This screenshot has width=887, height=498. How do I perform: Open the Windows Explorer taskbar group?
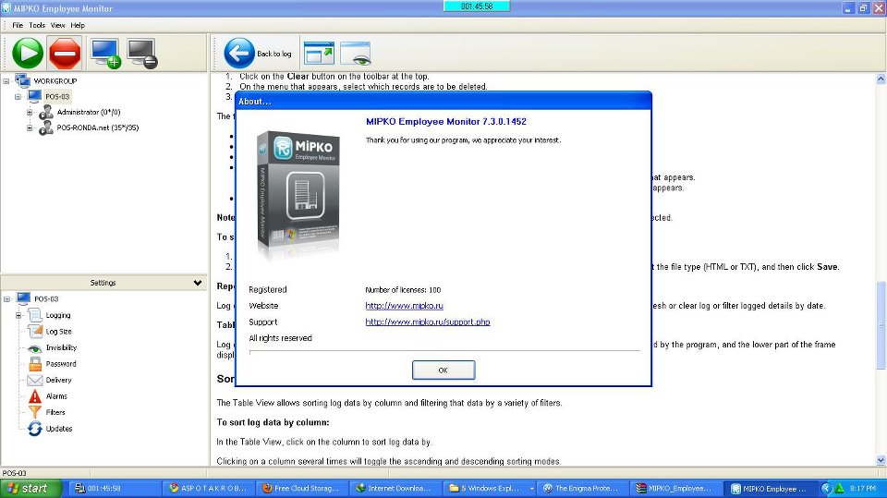(490, 489)
